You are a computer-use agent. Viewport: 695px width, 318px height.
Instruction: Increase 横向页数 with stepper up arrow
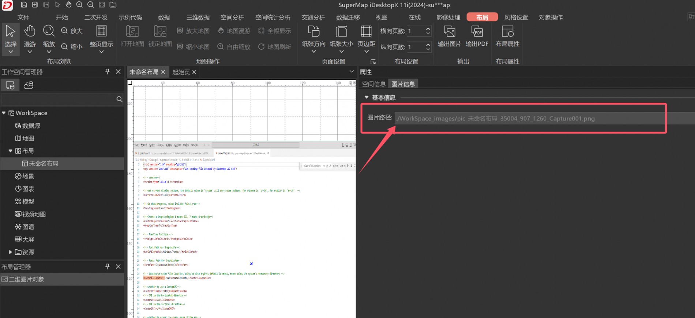(x=428, y=28)
